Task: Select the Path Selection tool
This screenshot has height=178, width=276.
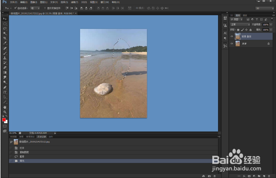Action: [x=5, y=97]
